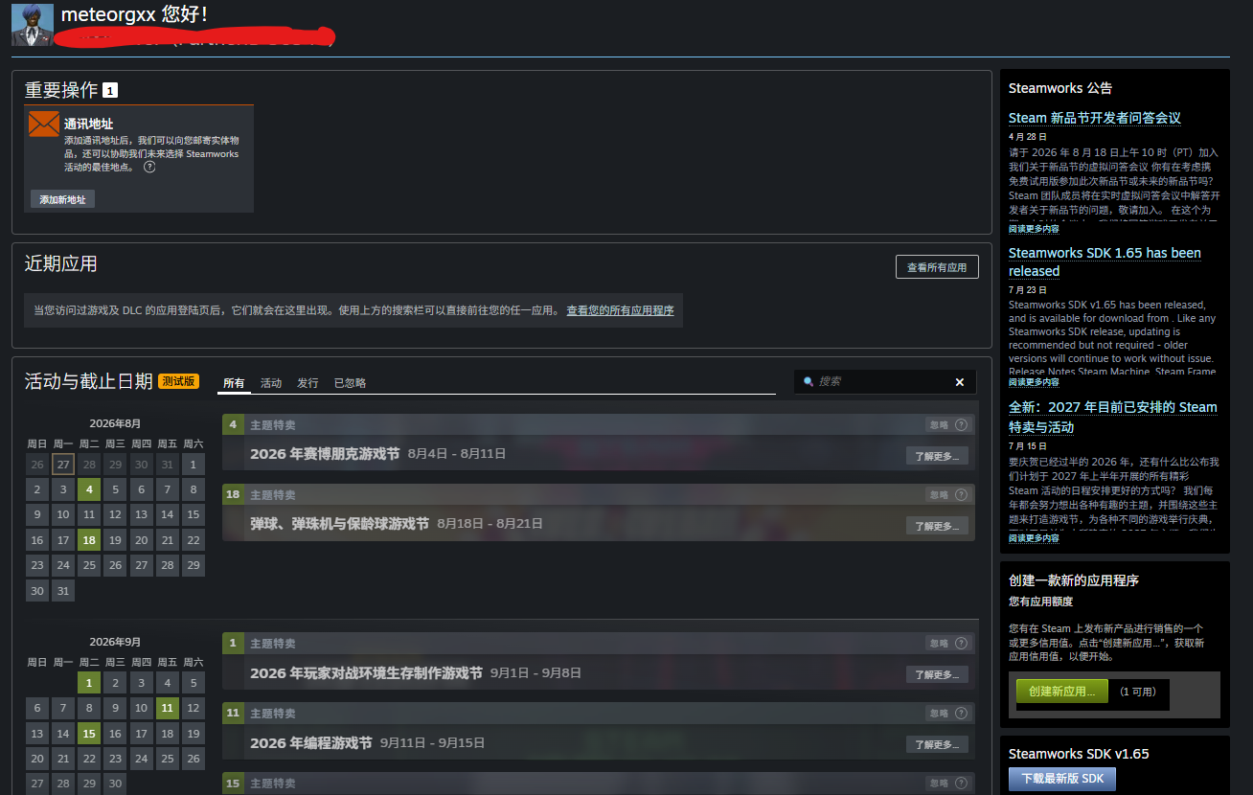Click the green 4 date badge on 赛博朋克游戏节
Screen dimensions: 1253x795
[233, 425]
